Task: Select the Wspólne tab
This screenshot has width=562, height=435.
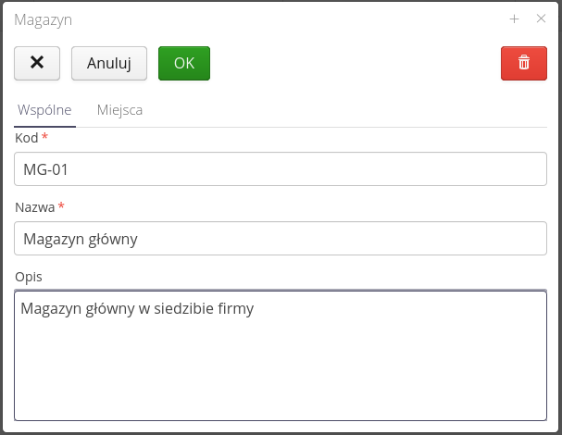Action: pos(44,110)
